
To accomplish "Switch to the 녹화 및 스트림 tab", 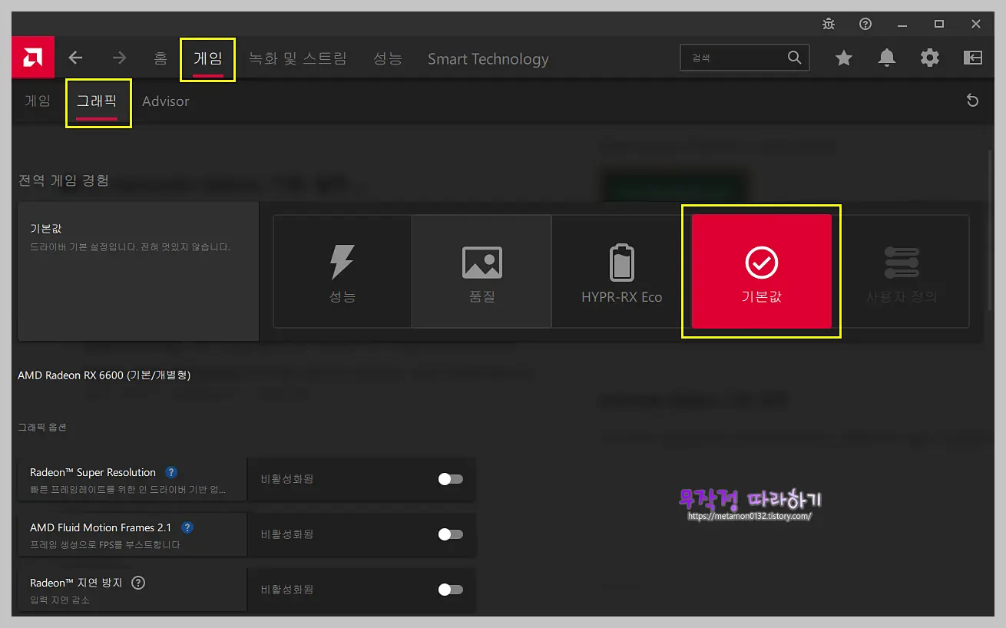I will (299, 58).
